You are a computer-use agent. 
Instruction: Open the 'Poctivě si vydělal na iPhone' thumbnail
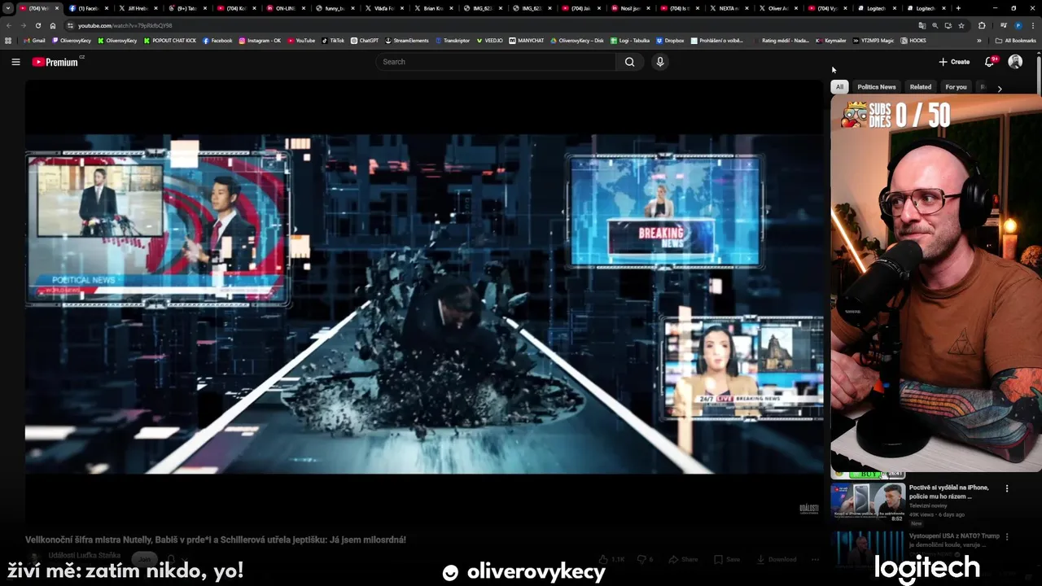(868, 502)
